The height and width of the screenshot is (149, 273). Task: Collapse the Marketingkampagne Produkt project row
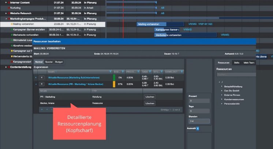6,18
